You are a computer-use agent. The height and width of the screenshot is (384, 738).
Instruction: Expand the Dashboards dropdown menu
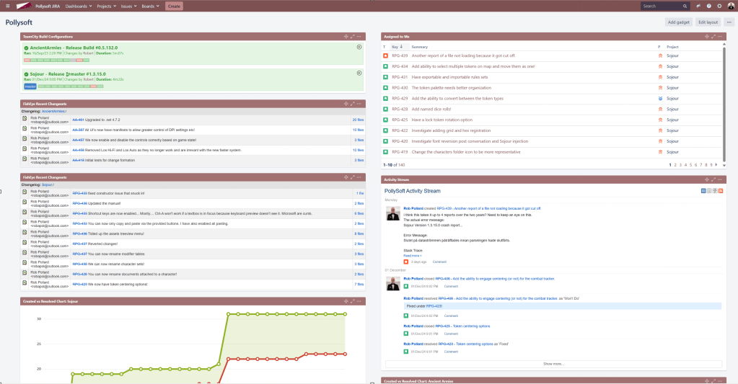pyautogui.click(x=79, y=6)
